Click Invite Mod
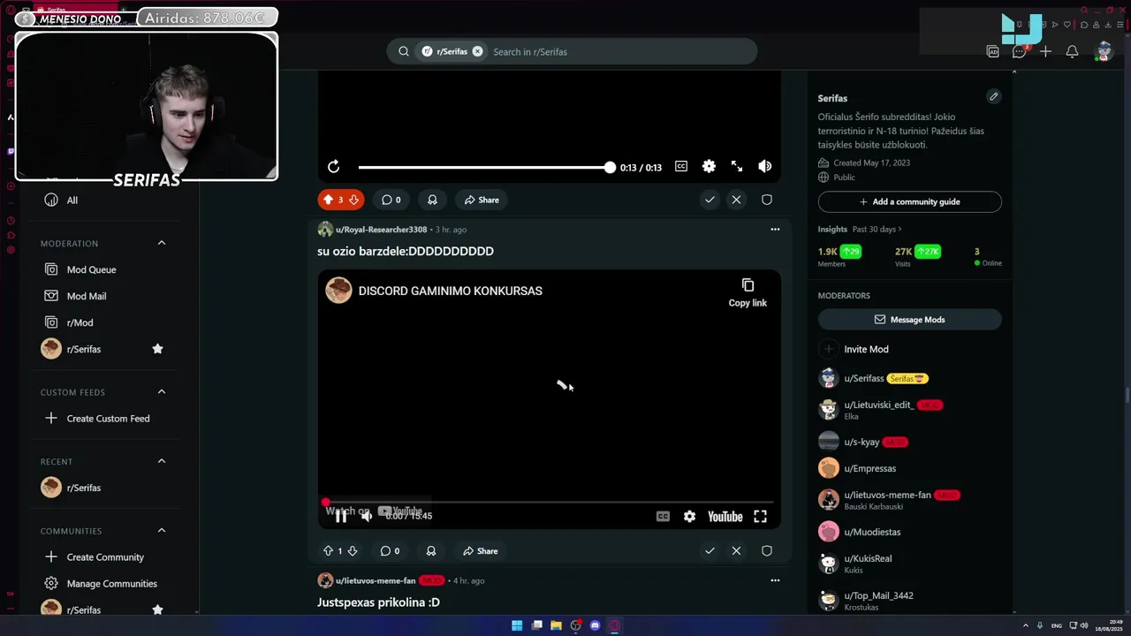Image resolution: width=1131 pixels, height=636 pixels. (866, 349)
